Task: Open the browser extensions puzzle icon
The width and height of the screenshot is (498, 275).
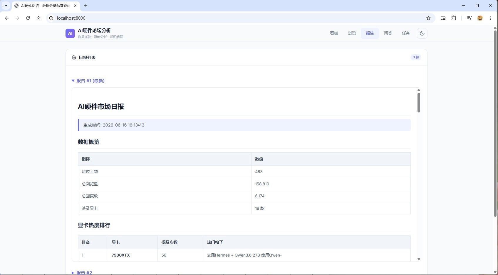Action: (x=454, y=18)
